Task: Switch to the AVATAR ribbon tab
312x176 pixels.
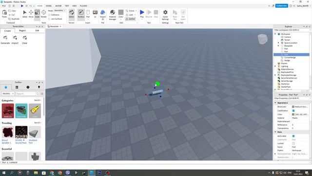Action: coord(58,6)
